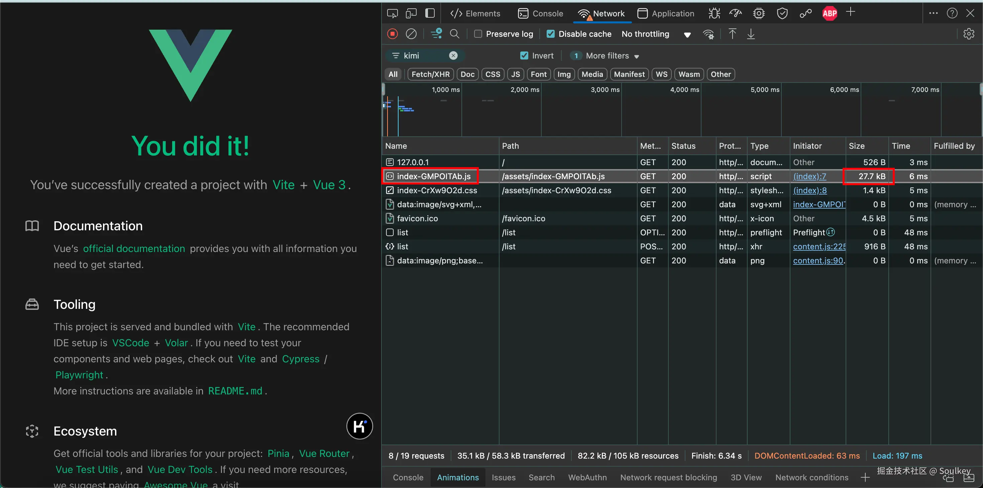The image size is (983, 488).
Task: Open the DevTools more options ellipsis menu
Action: point(934,13)
